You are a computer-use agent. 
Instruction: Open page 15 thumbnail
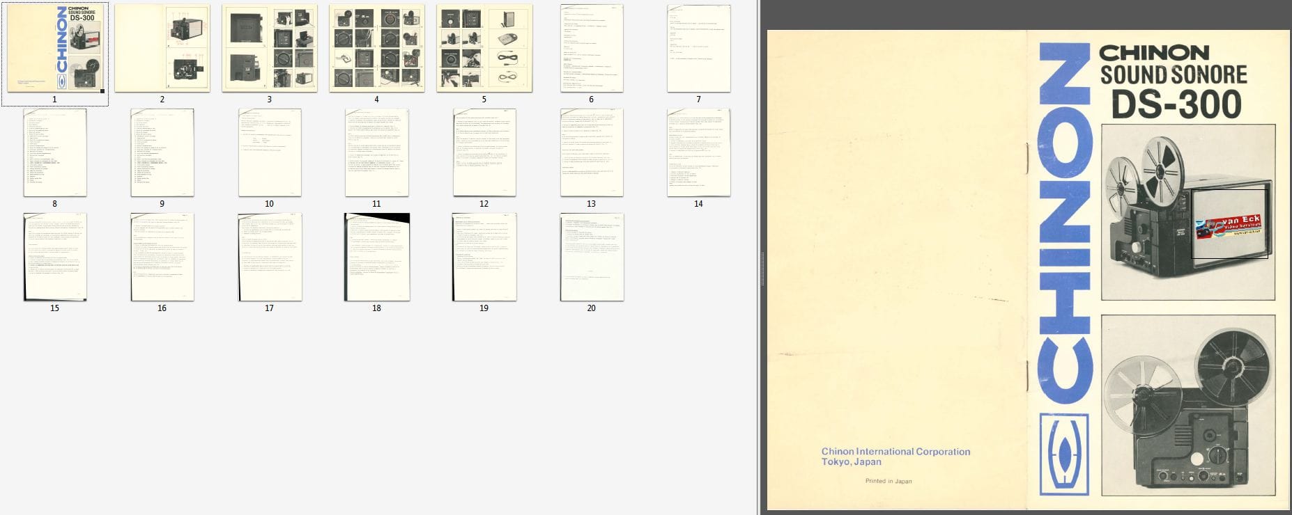pos(55,257)
